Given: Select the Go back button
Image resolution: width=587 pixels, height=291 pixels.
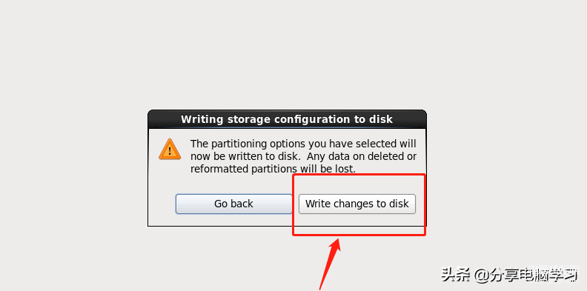Looking at the screenshot, I should [233, 204].
